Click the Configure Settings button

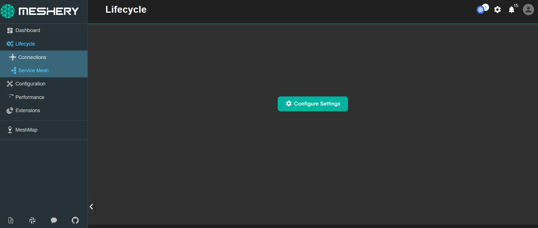313,104
